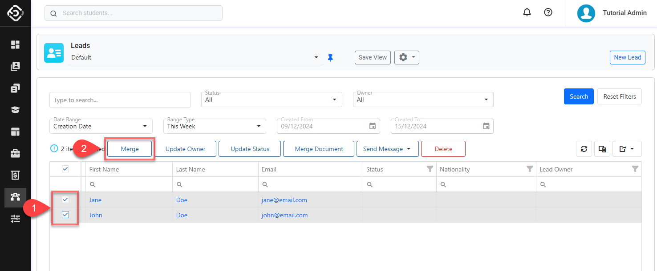The height and width of the screenshot is (271, 657).
Task: Toggle the select-all header checkbox
Action: point(65,169)
